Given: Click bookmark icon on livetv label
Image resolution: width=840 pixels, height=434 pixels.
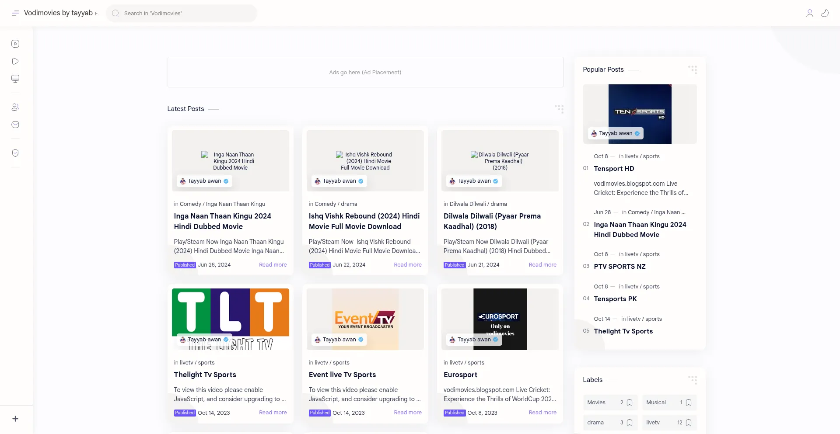Looking at the screenshot, I should pyautogui.click(x=689, y=423).
